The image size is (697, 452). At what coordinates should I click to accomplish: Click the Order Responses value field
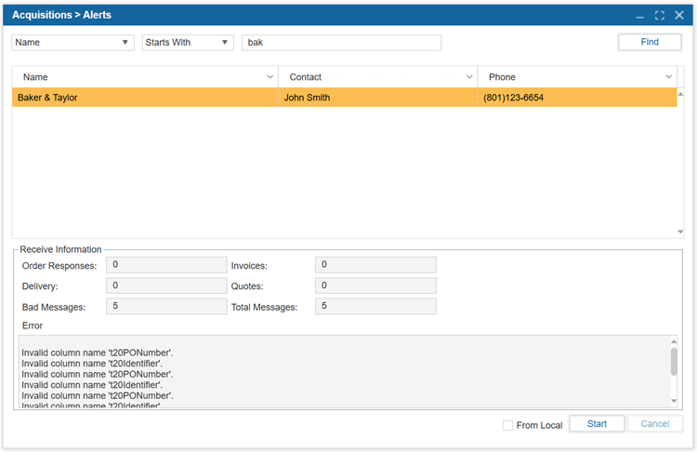(166, 265)
